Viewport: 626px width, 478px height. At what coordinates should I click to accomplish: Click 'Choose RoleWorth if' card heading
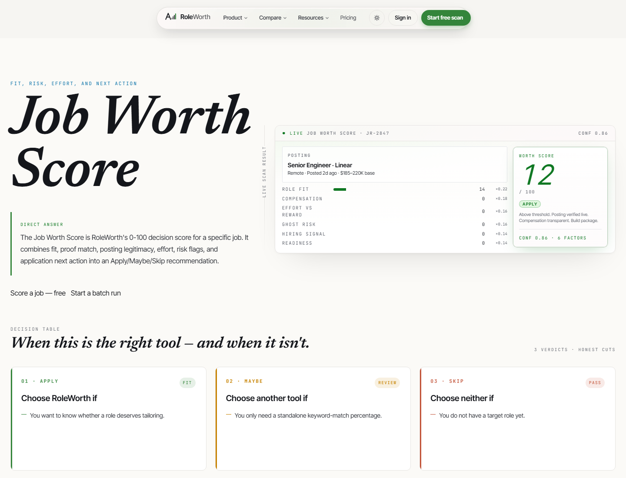click(x=59, y=398)
